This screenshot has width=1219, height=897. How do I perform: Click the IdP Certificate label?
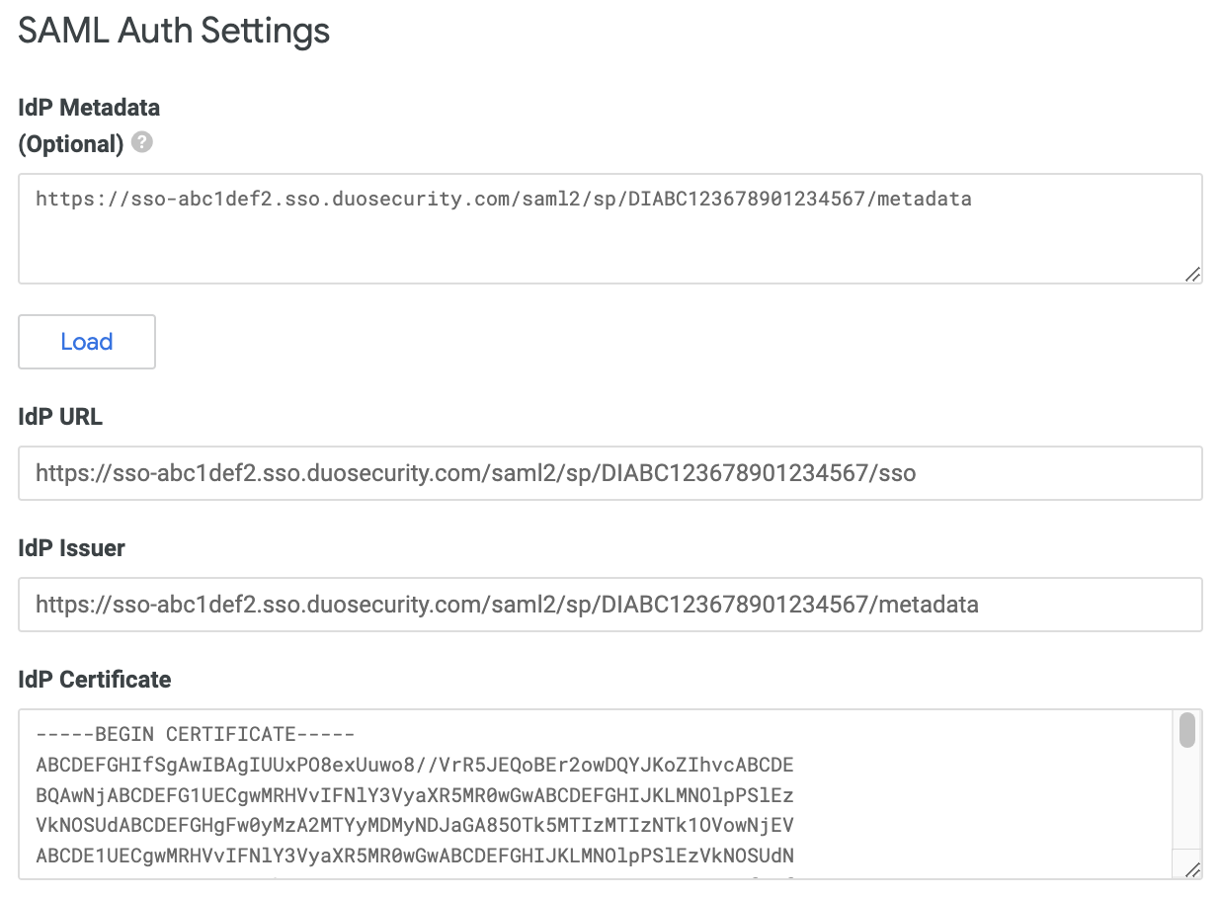[94, 679]
